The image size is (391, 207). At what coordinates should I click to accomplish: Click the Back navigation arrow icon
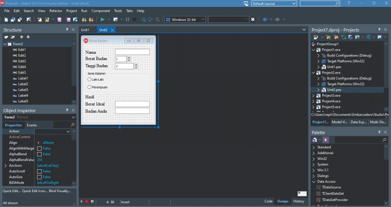(x=265, y=19)
